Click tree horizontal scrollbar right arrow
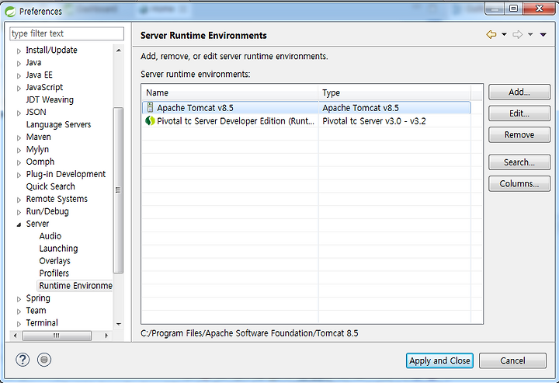Image resolution: width=559 pixels, height=383 pixels. pyautogui.click(x=106, y=336)
